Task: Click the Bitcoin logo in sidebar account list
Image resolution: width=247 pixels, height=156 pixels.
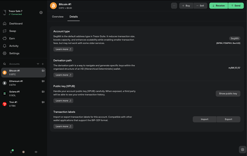Action: (5, 72)
